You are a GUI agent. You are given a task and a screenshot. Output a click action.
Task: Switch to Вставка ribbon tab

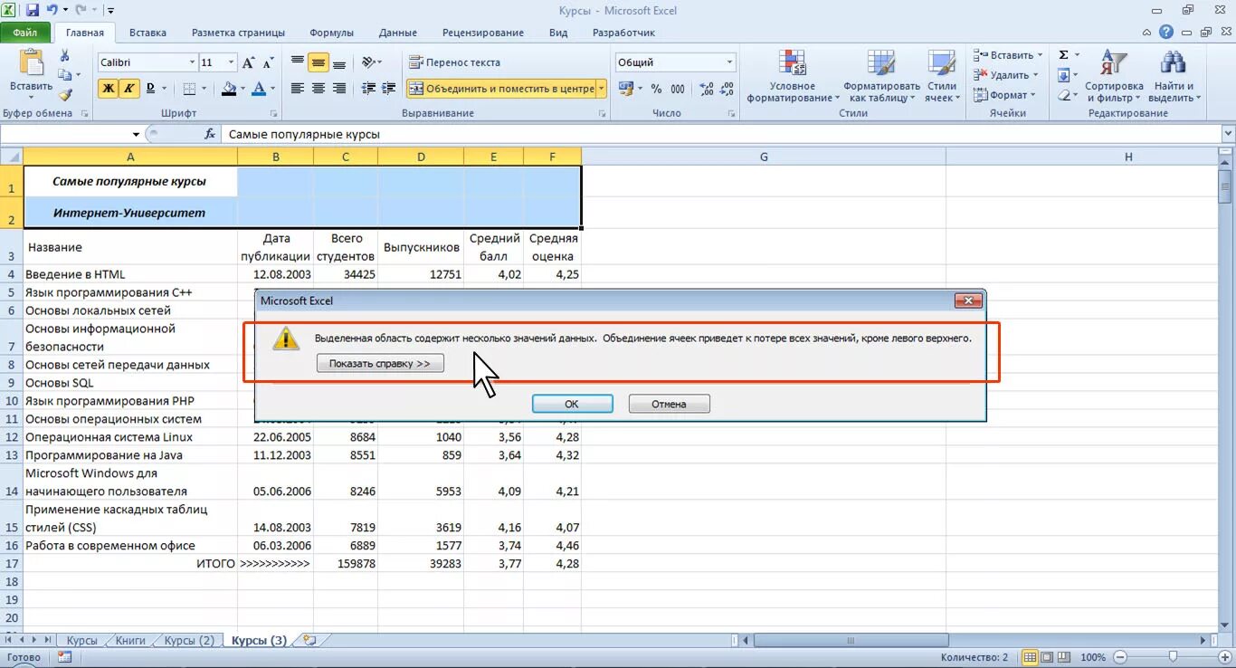[x=147, y=33]
